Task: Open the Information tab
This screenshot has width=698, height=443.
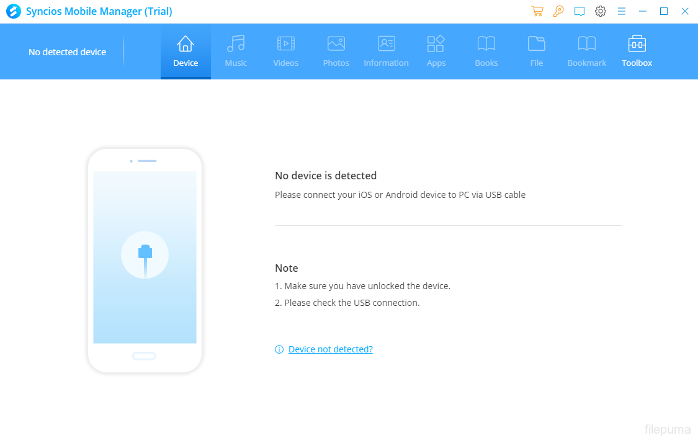Action: (386, 51)
